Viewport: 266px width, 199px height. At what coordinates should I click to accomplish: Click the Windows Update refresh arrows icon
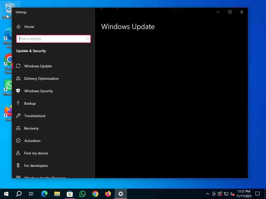(18, 66)
